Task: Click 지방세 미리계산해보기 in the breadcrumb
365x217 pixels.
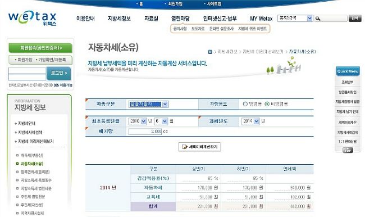Action: (263, 52)
